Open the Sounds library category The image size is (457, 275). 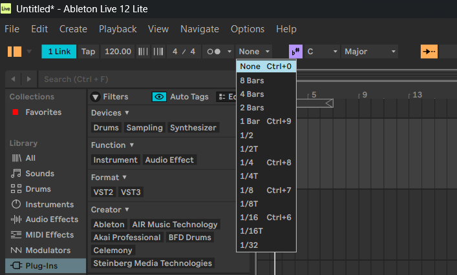[x=32, y=174]
